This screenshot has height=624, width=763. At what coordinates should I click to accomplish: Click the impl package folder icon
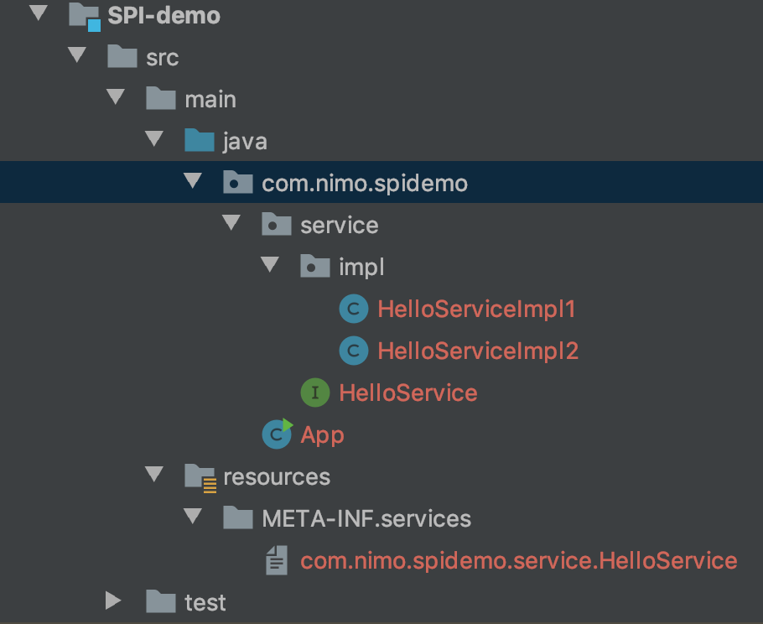click(315, 268)
